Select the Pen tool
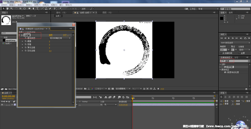 tap(33, 9)
